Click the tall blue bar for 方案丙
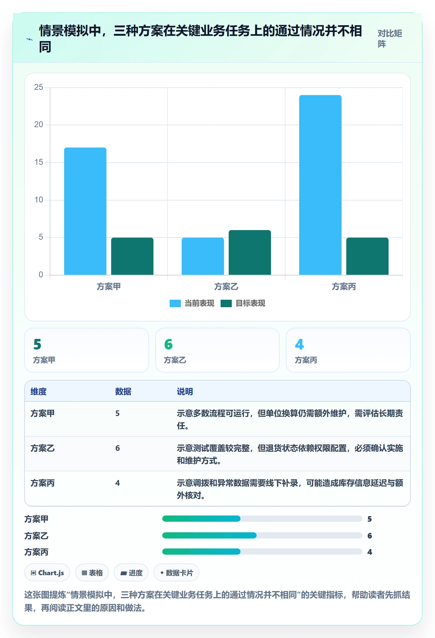Viewport: 435px width, 638px height. click(320, 185)
